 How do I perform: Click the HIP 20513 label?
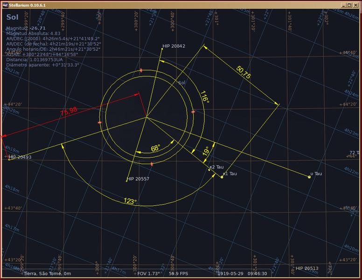tap(306, 268)
